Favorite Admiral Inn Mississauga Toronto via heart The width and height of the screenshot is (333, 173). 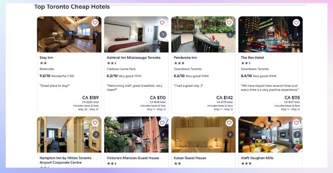pos(162,23)
